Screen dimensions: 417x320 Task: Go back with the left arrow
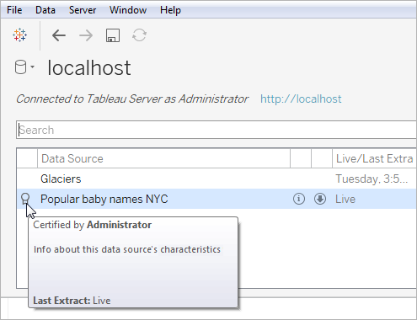click(x=59, y=35)
